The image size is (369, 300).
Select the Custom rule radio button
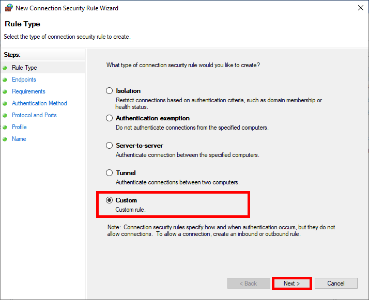(x=109, y=200)
